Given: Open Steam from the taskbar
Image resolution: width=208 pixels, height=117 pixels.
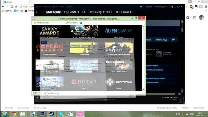Looking at the screenshot, I should coord(52,114).
